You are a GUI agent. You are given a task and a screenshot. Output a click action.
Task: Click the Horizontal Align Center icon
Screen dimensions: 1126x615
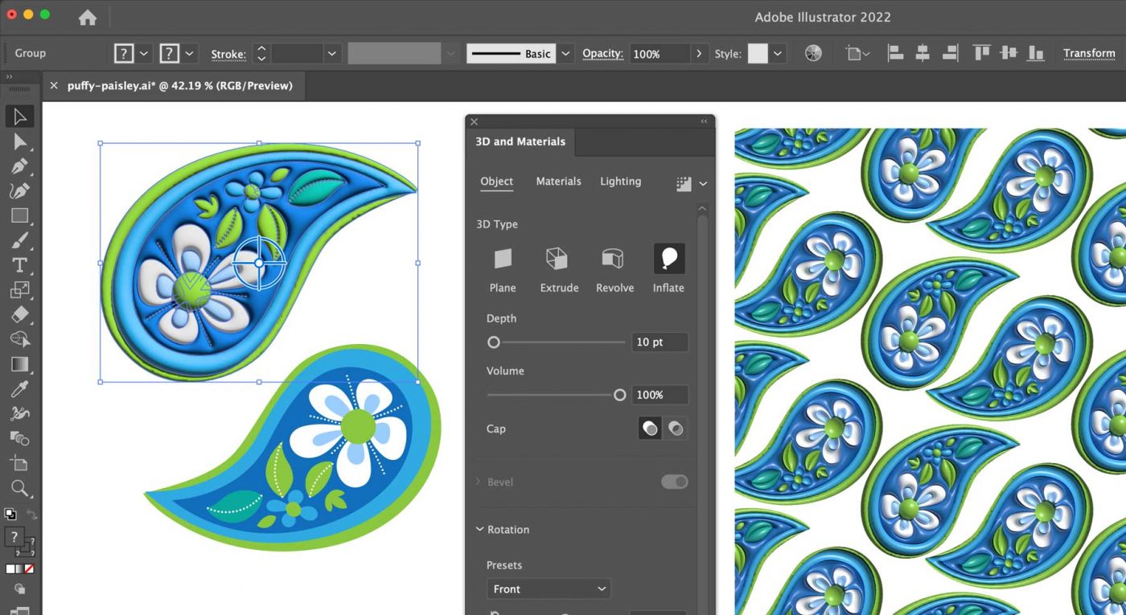tap(922, 52)
